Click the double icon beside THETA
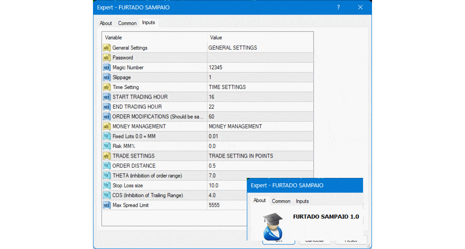This screenshot has width=465, height=249. click(106, 176)
